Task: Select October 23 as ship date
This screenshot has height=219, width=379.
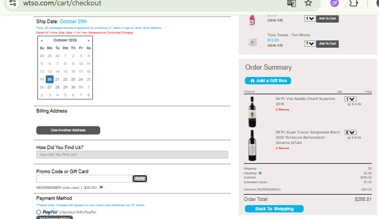Action: (x=73, y=79)
